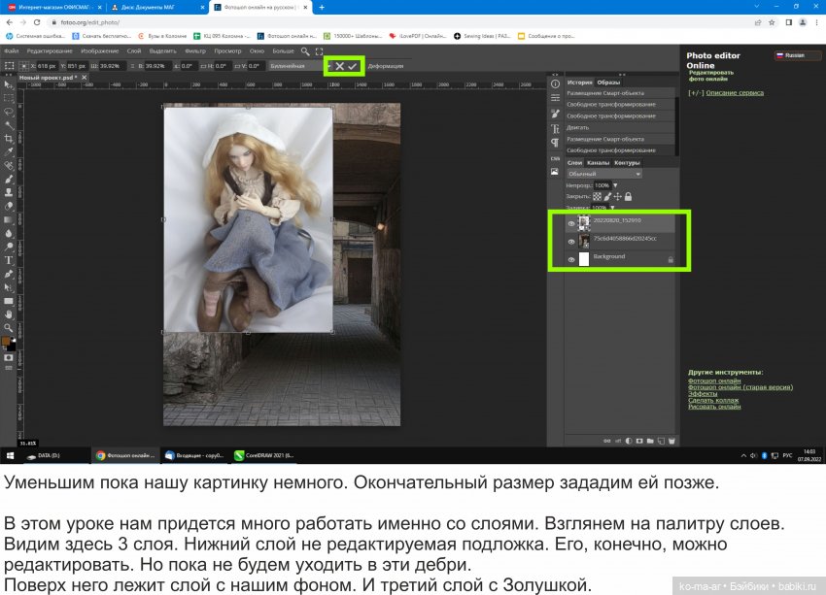Activate the Eraser tool
Viewport: 826px width, 595px height.
click(x=7, y=206)
